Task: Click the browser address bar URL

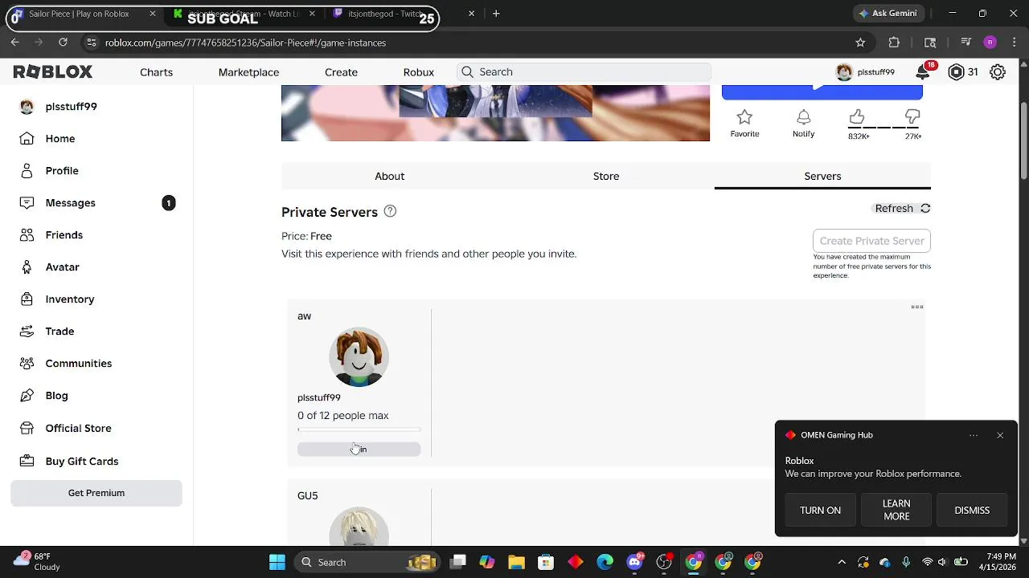Action: [245, 43]
